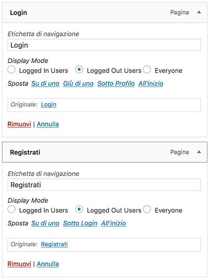The width and height of the screenshot is (209, 279).
Task: Collapse the Registrati menu item arrow
Action: pos(199,152)
